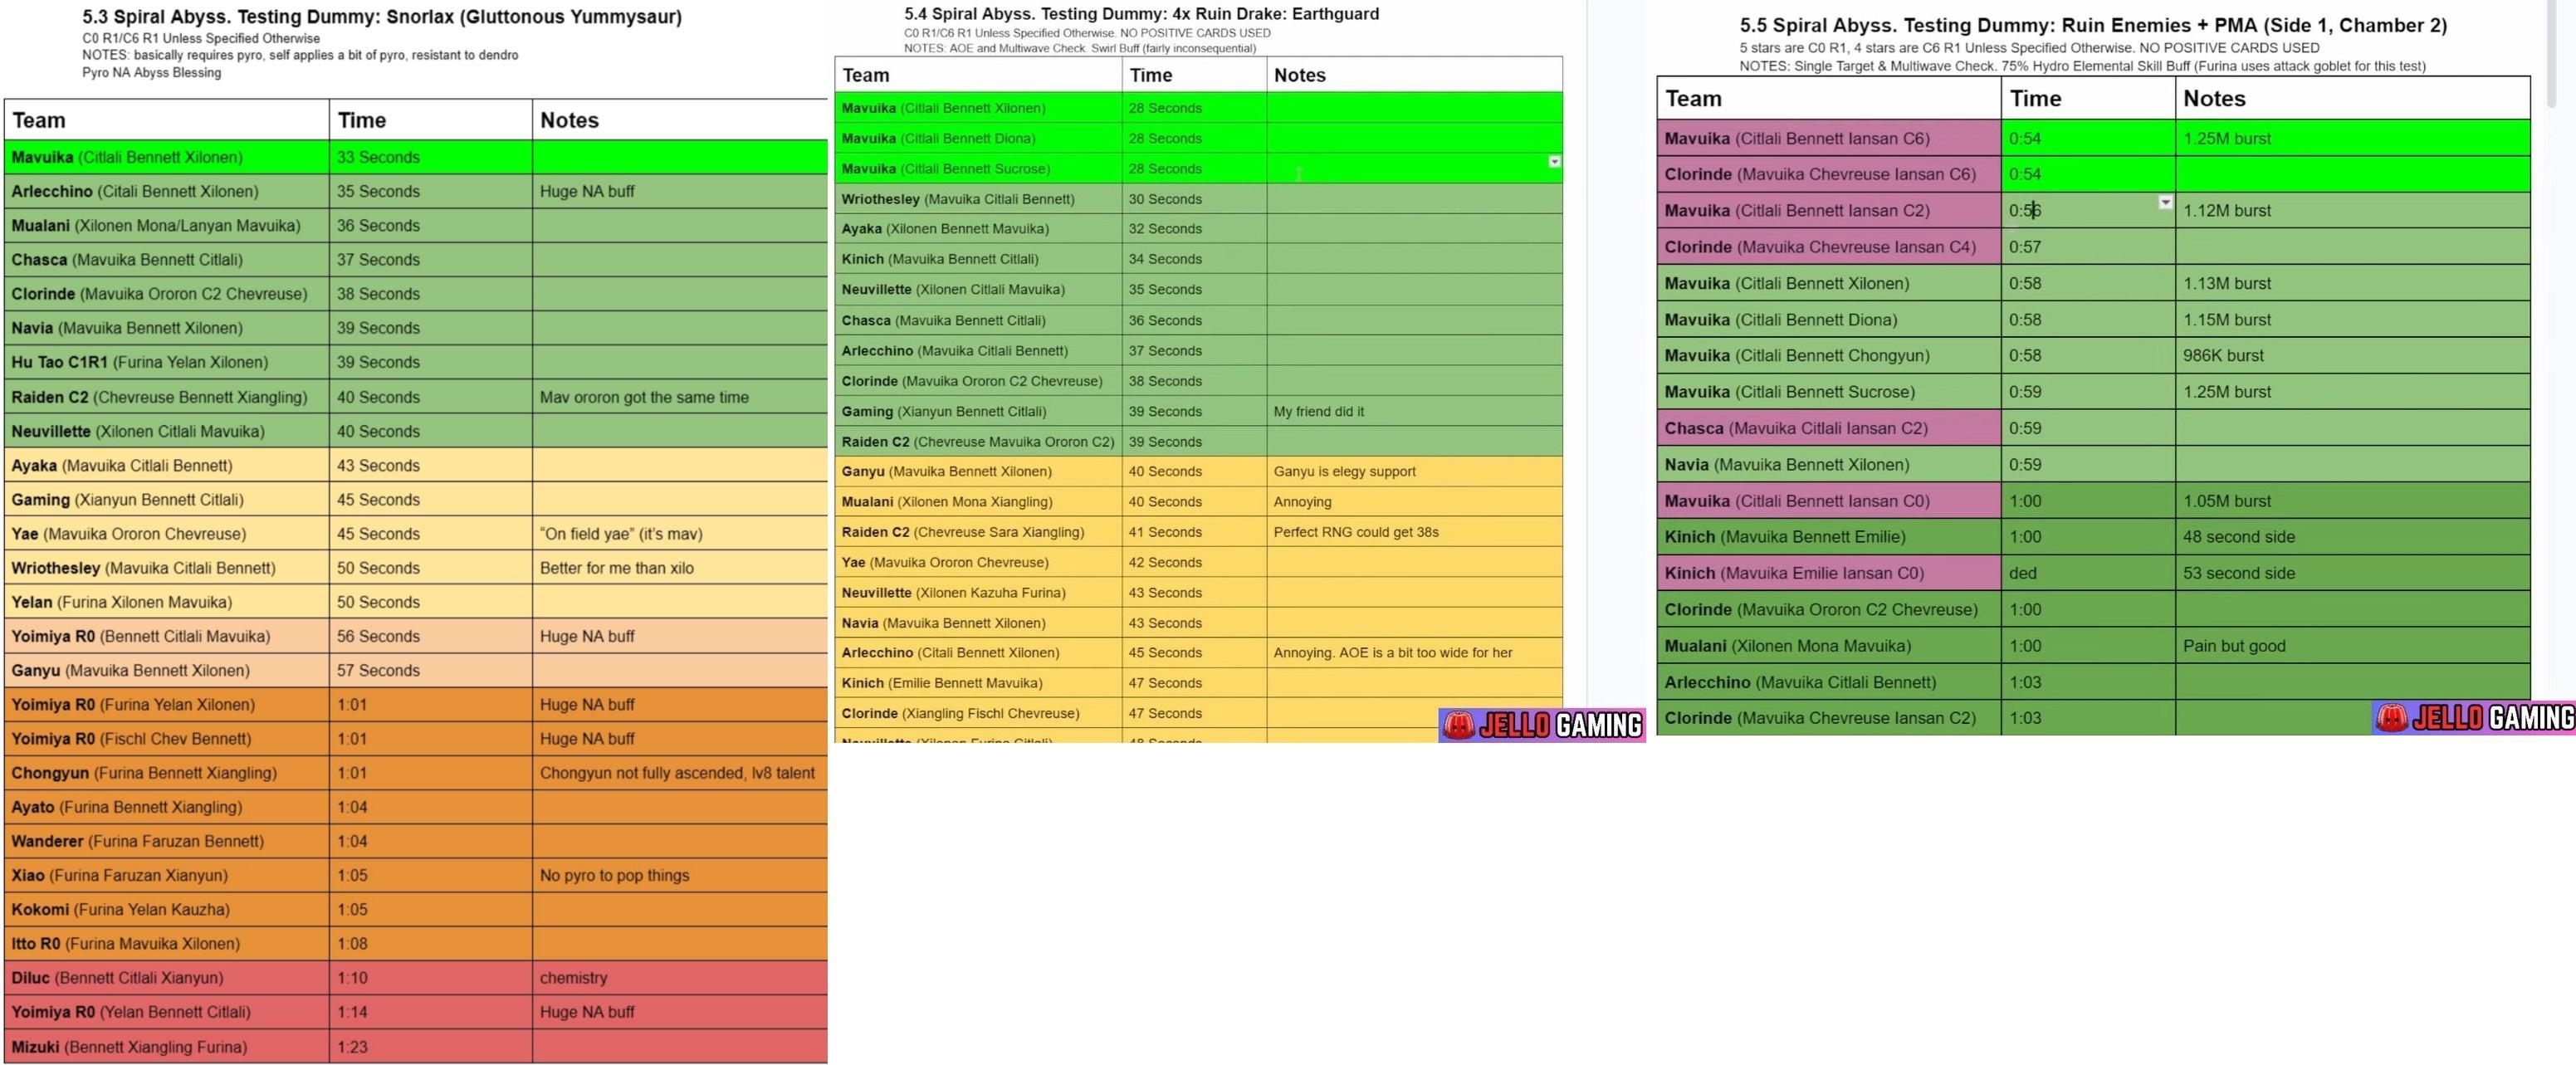Select the note 'Better for me than xilo'
This screenshot has width=2576, height=1065.
pyautogui.click(x=617, y=568)
